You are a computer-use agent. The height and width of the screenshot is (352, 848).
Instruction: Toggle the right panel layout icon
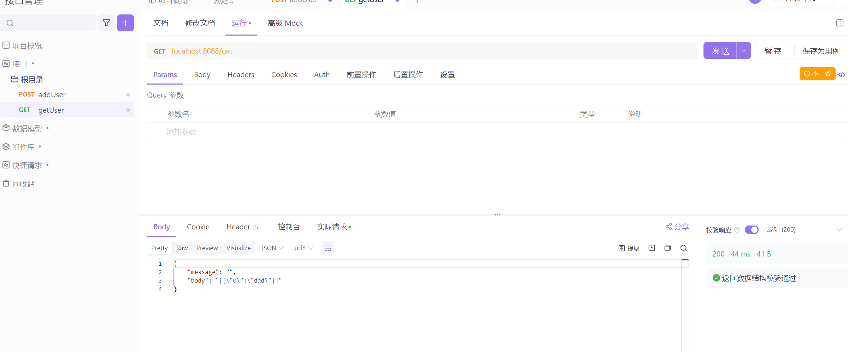pos(840,23)
